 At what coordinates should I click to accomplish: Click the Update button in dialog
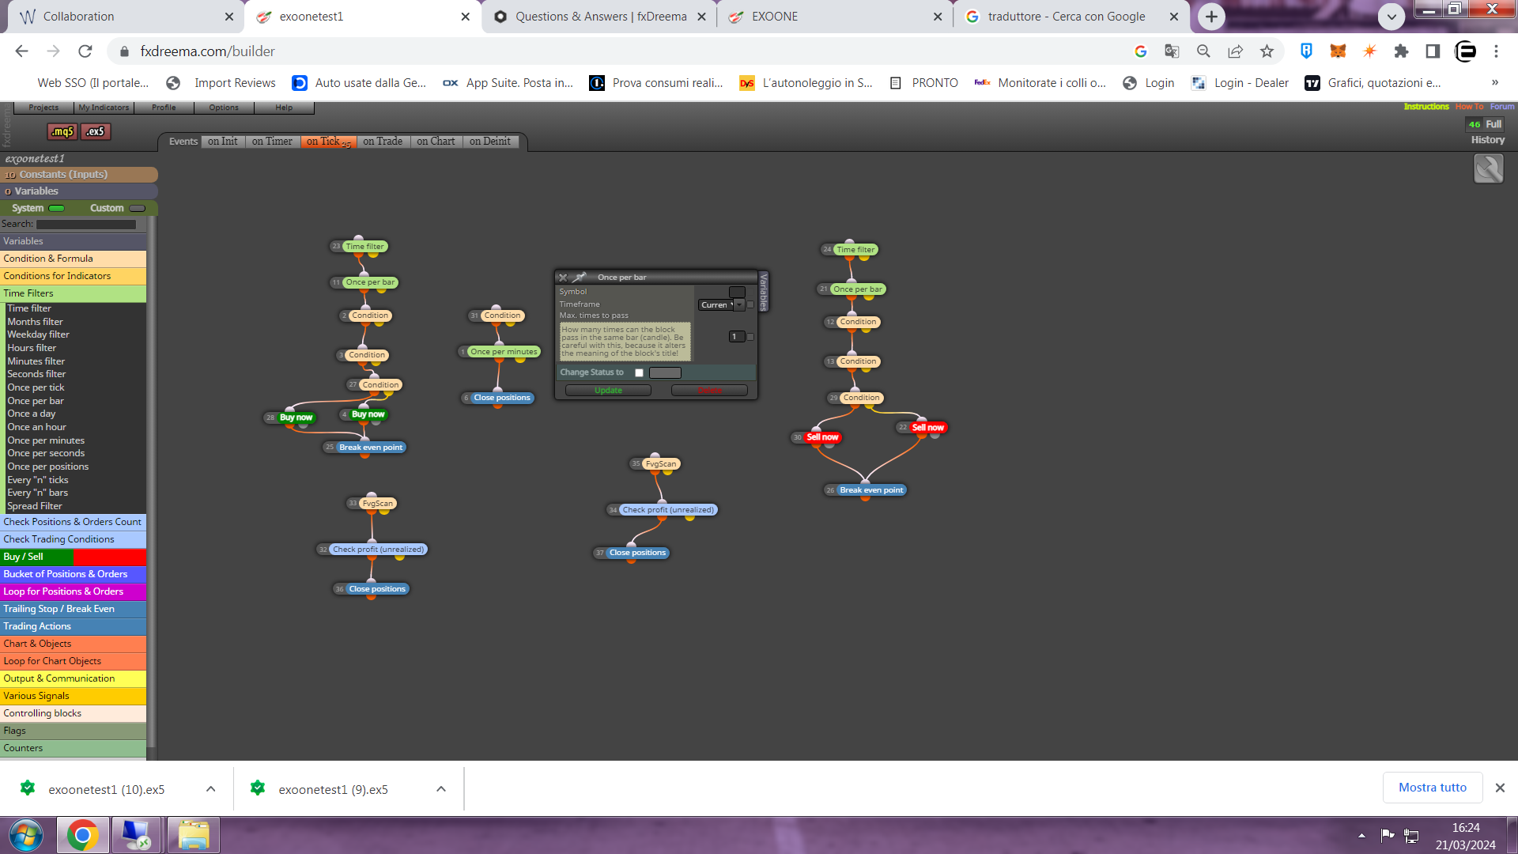click(x=608, y=391)
